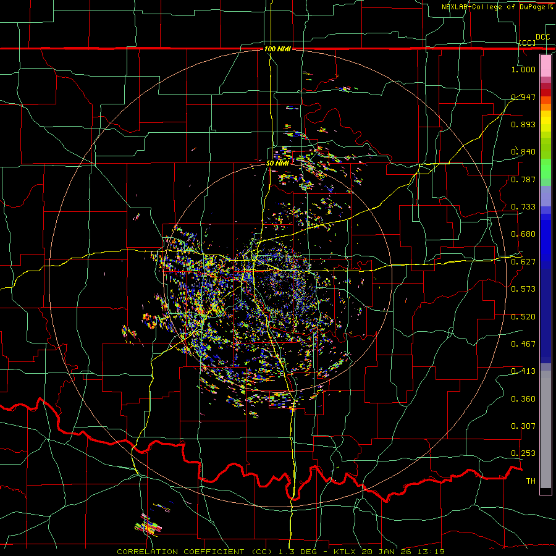The width and height of the screenshot is (556, 556).
Task: Click the 0.253 scale value
Action: [x=523, y=453]
